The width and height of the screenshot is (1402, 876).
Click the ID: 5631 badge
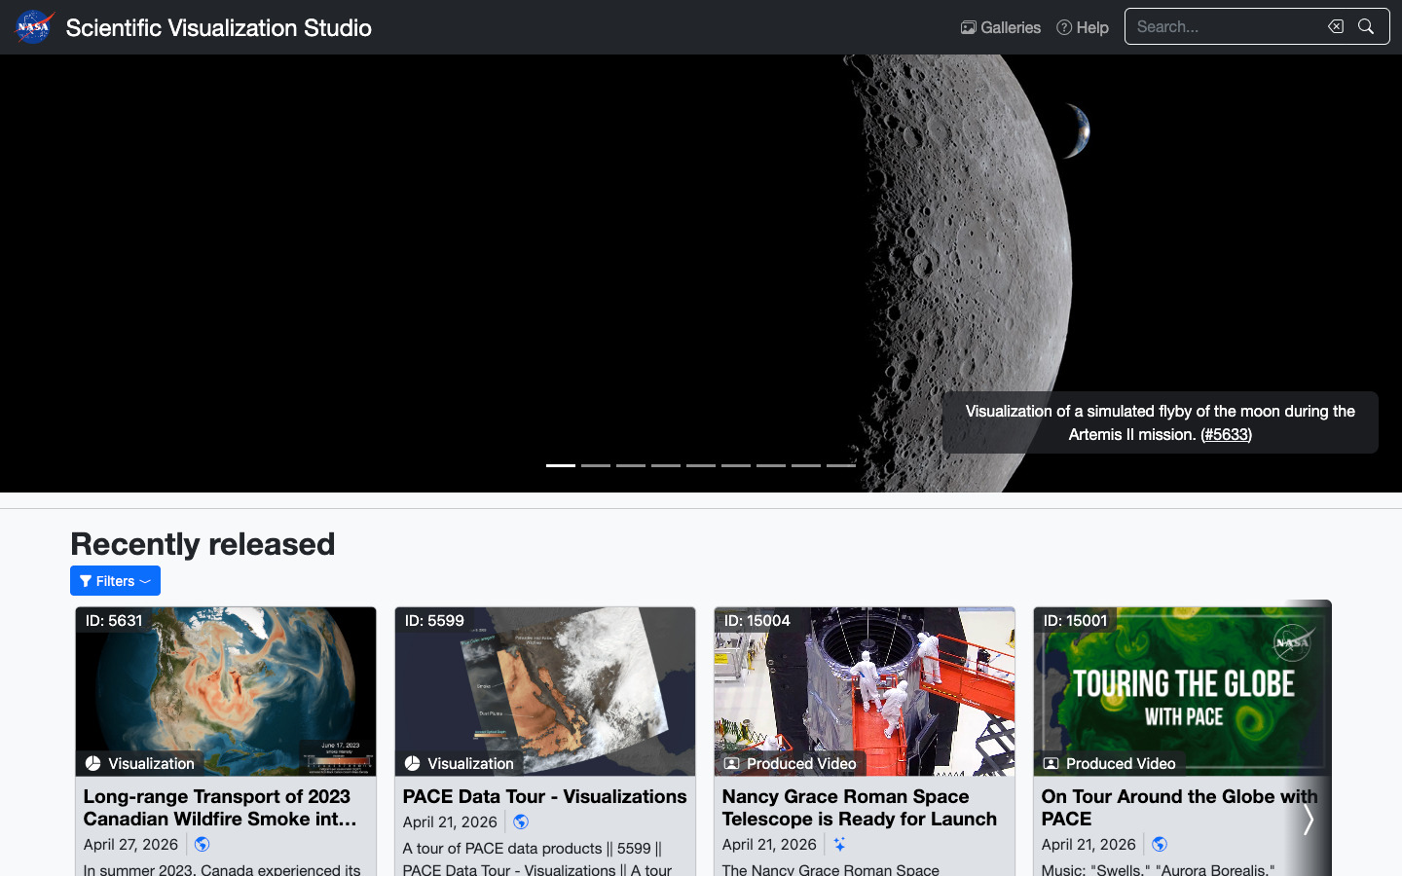(114, 620)
